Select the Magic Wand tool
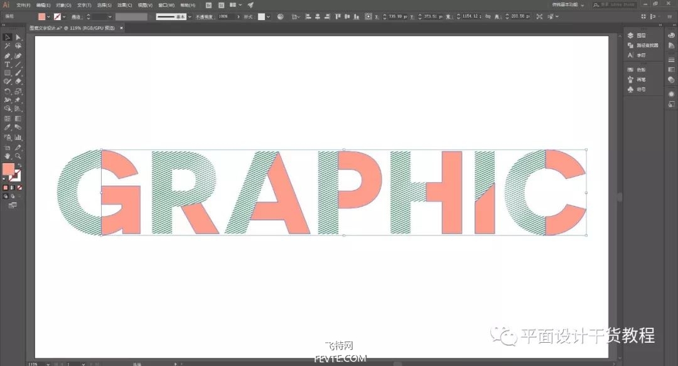 tap(8, 46)
